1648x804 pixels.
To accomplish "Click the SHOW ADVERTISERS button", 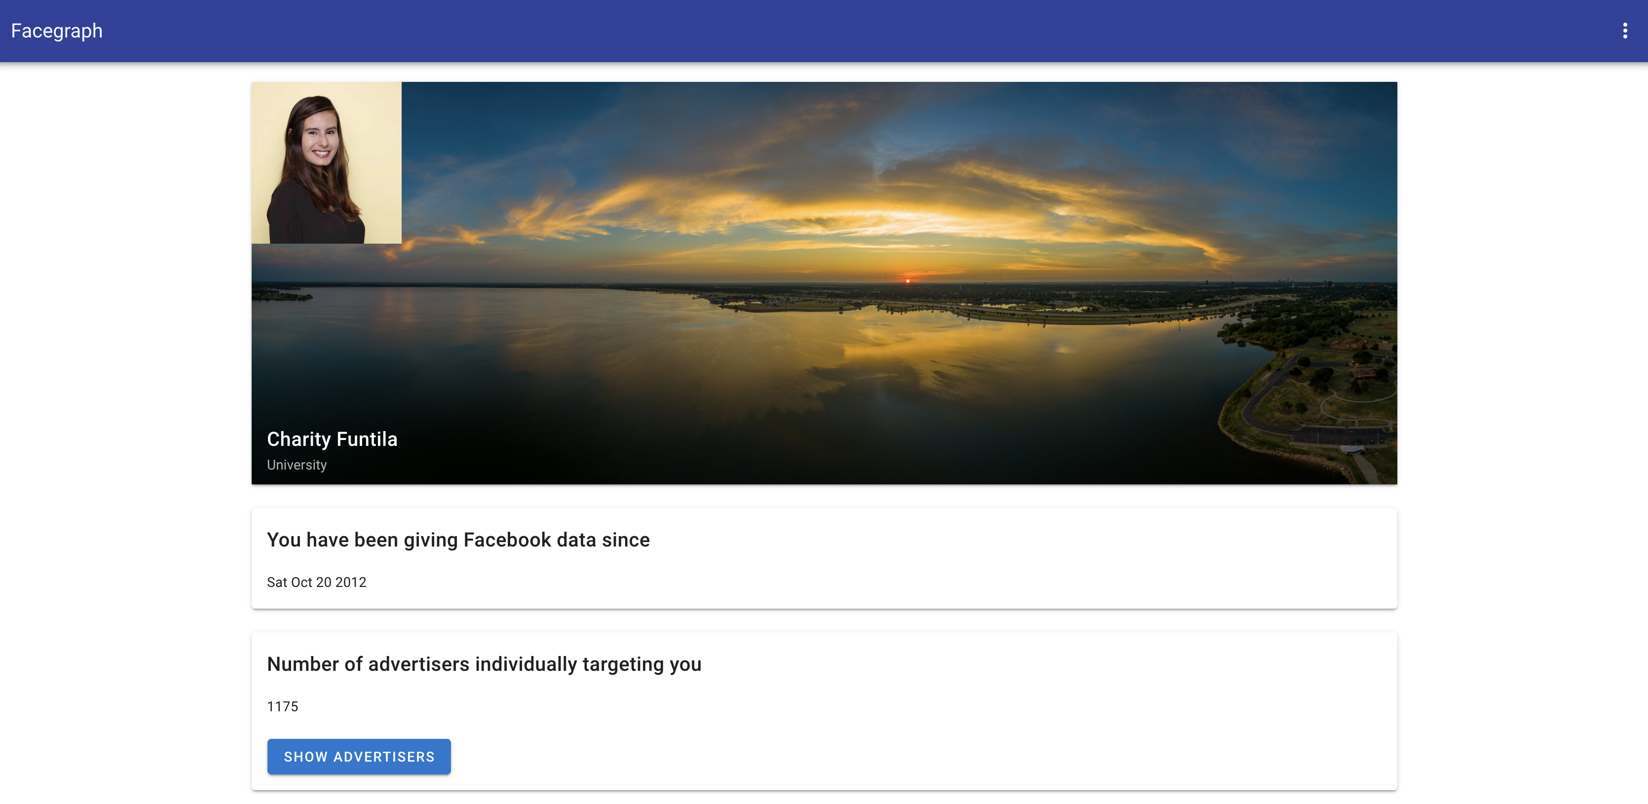I will (x=359, y=757).
